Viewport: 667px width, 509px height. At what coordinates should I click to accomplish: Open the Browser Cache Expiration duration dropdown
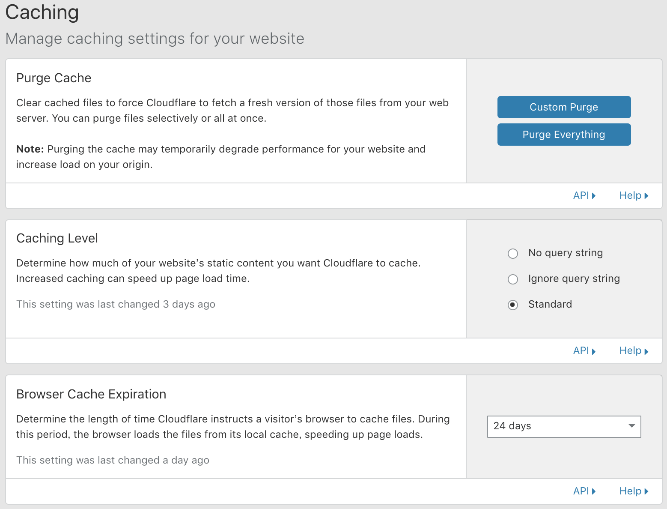tap(563, 426)
